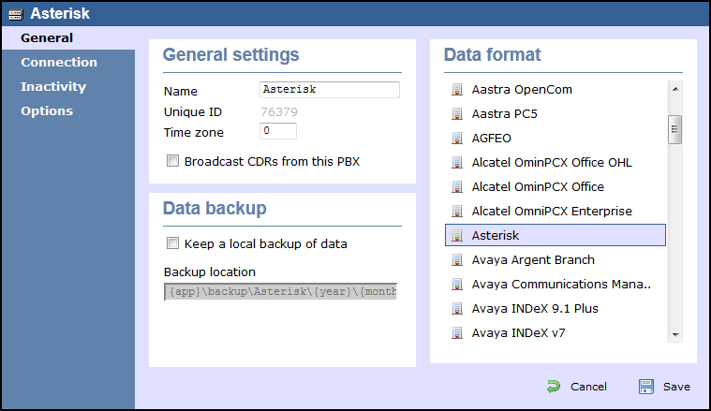
Task: Open the Connection settings tab
Action: (x=59, y=62)
